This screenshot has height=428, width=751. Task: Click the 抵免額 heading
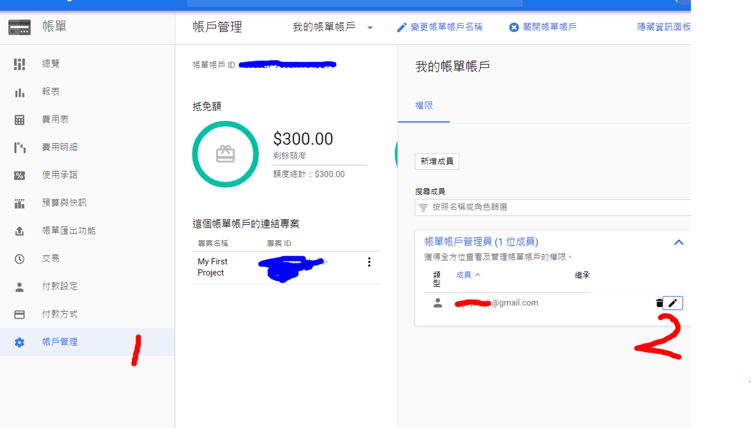[207, 107]
